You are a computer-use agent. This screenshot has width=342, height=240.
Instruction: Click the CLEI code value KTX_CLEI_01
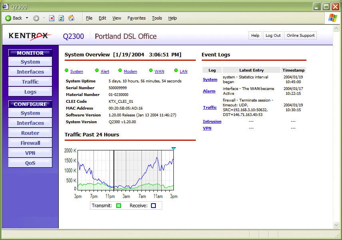[121, 102]
